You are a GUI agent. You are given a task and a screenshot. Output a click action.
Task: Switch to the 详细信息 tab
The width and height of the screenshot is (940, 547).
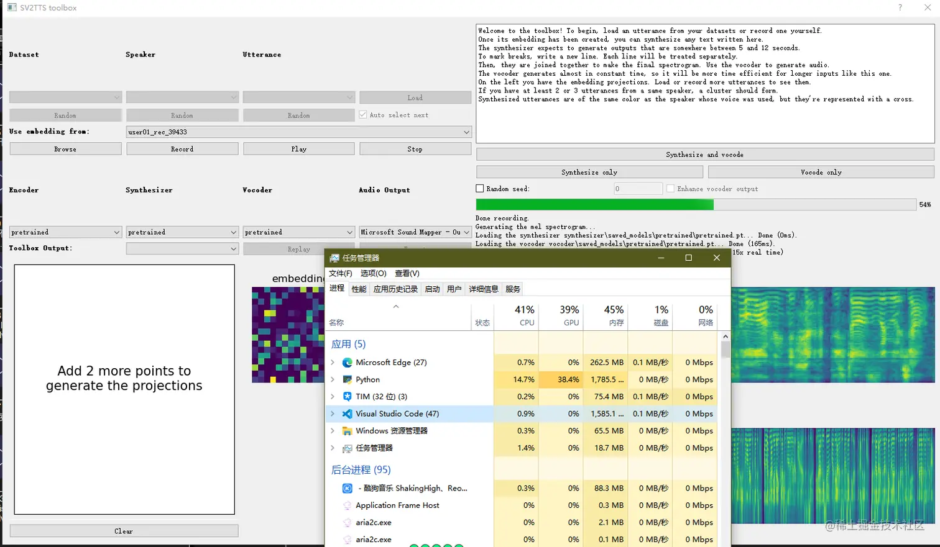click(484, 289)
